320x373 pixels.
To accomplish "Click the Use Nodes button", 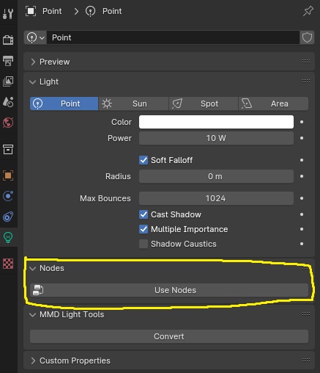I will point(169,290).
